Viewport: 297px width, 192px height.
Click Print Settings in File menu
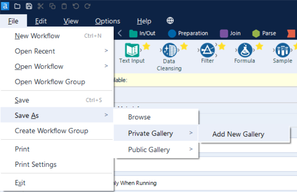point(36,165)
